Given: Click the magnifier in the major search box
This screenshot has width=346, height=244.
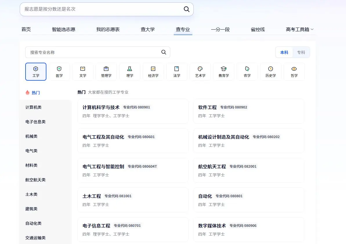Looking at the screenshot, I should pos(164,52).
